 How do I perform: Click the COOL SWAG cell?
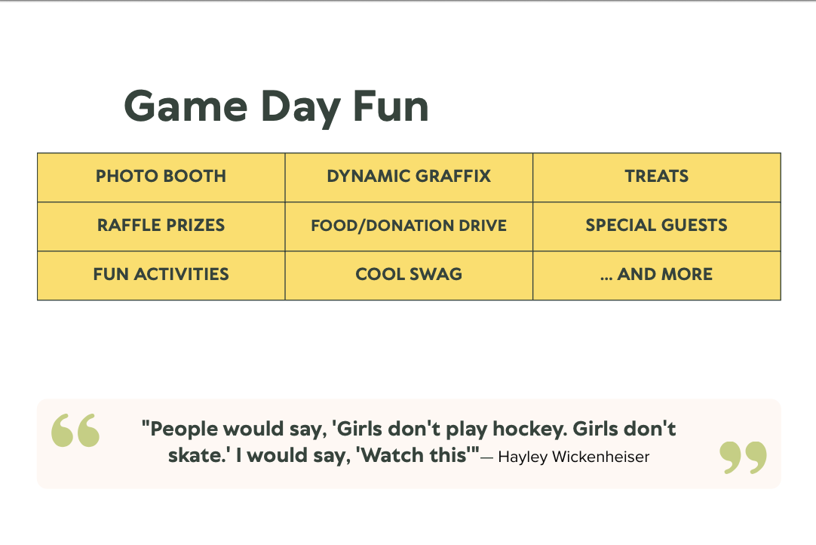(409, 275)
